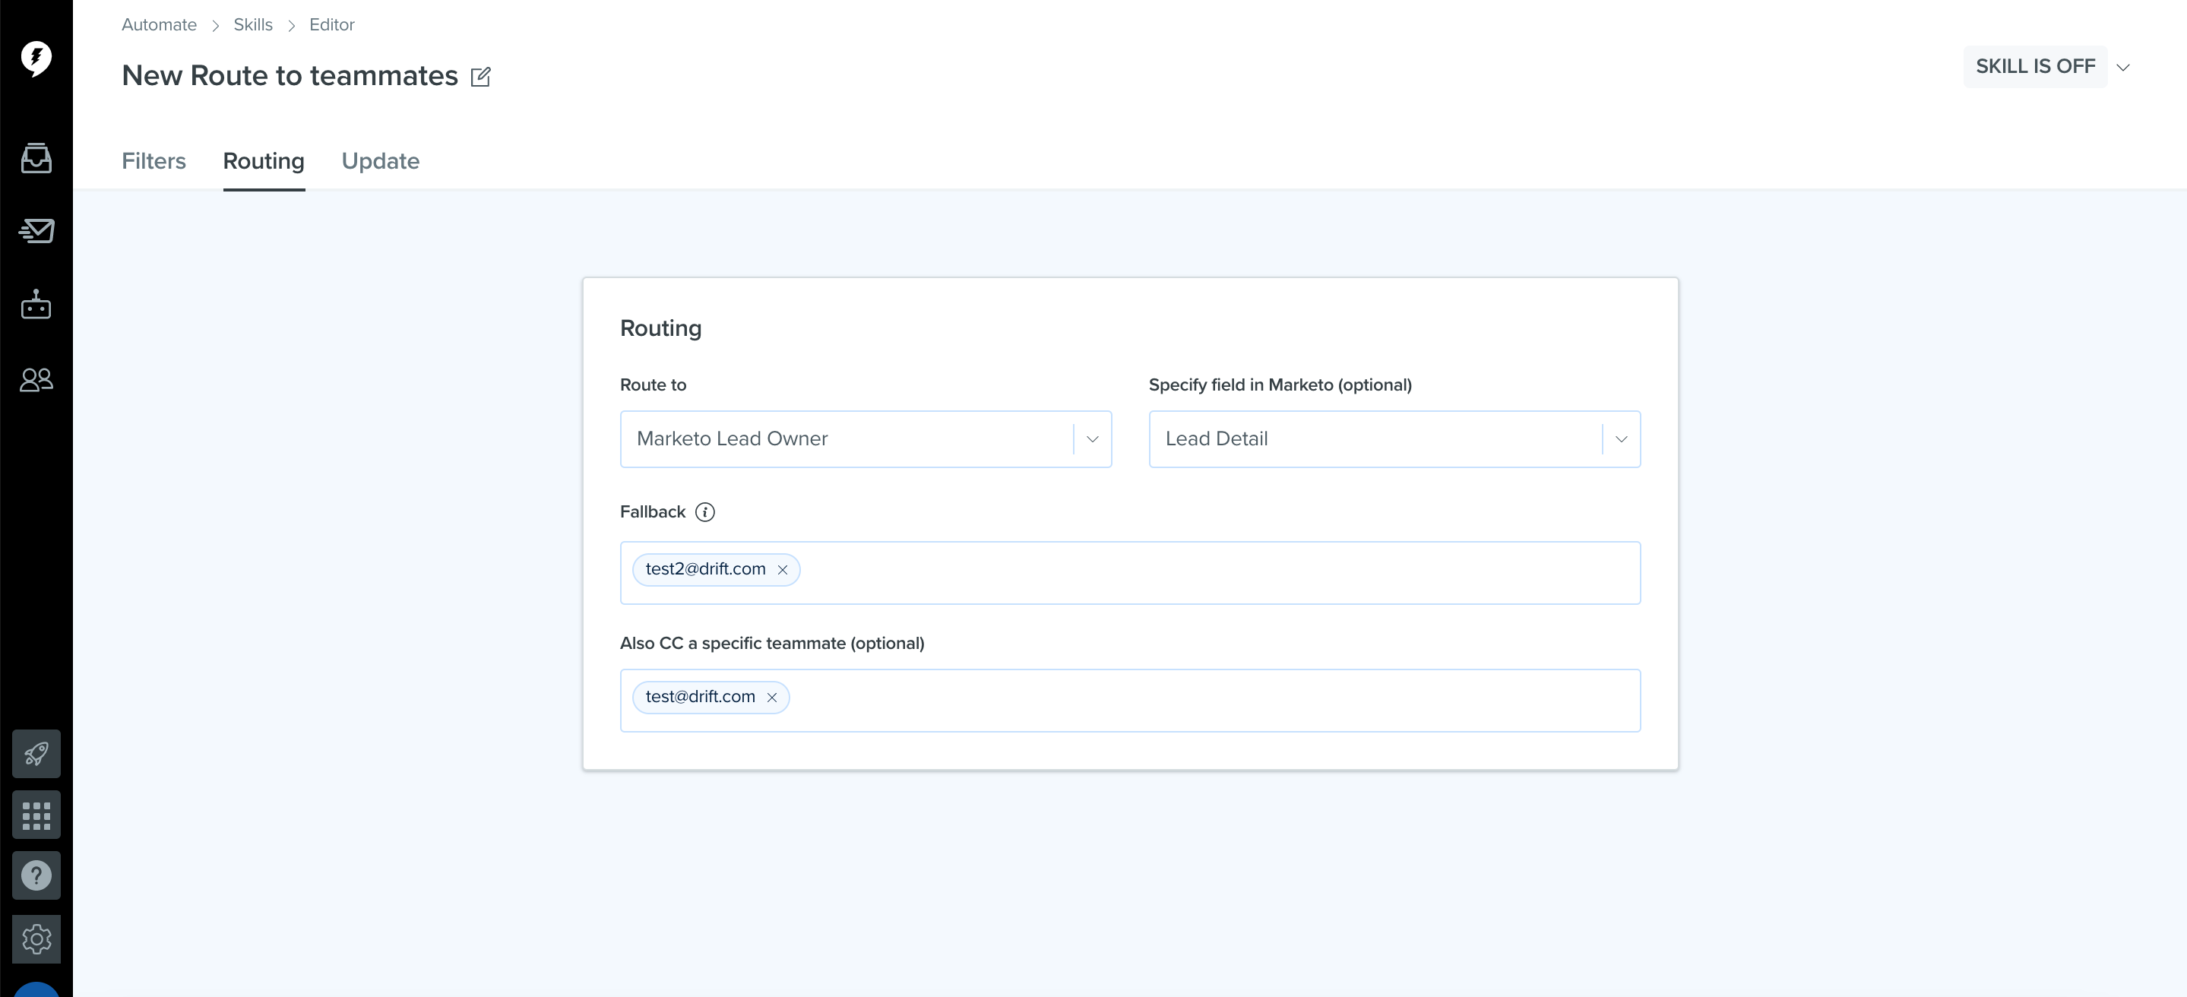This screenshot has width=2187, height=997.
Task: Remove test2@drift.com from Fallback
Action: point(783,570)
